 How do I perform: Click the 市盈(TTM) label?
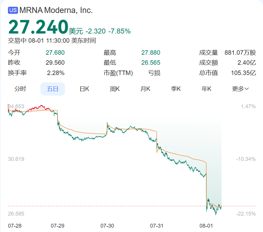click(118, 73)
